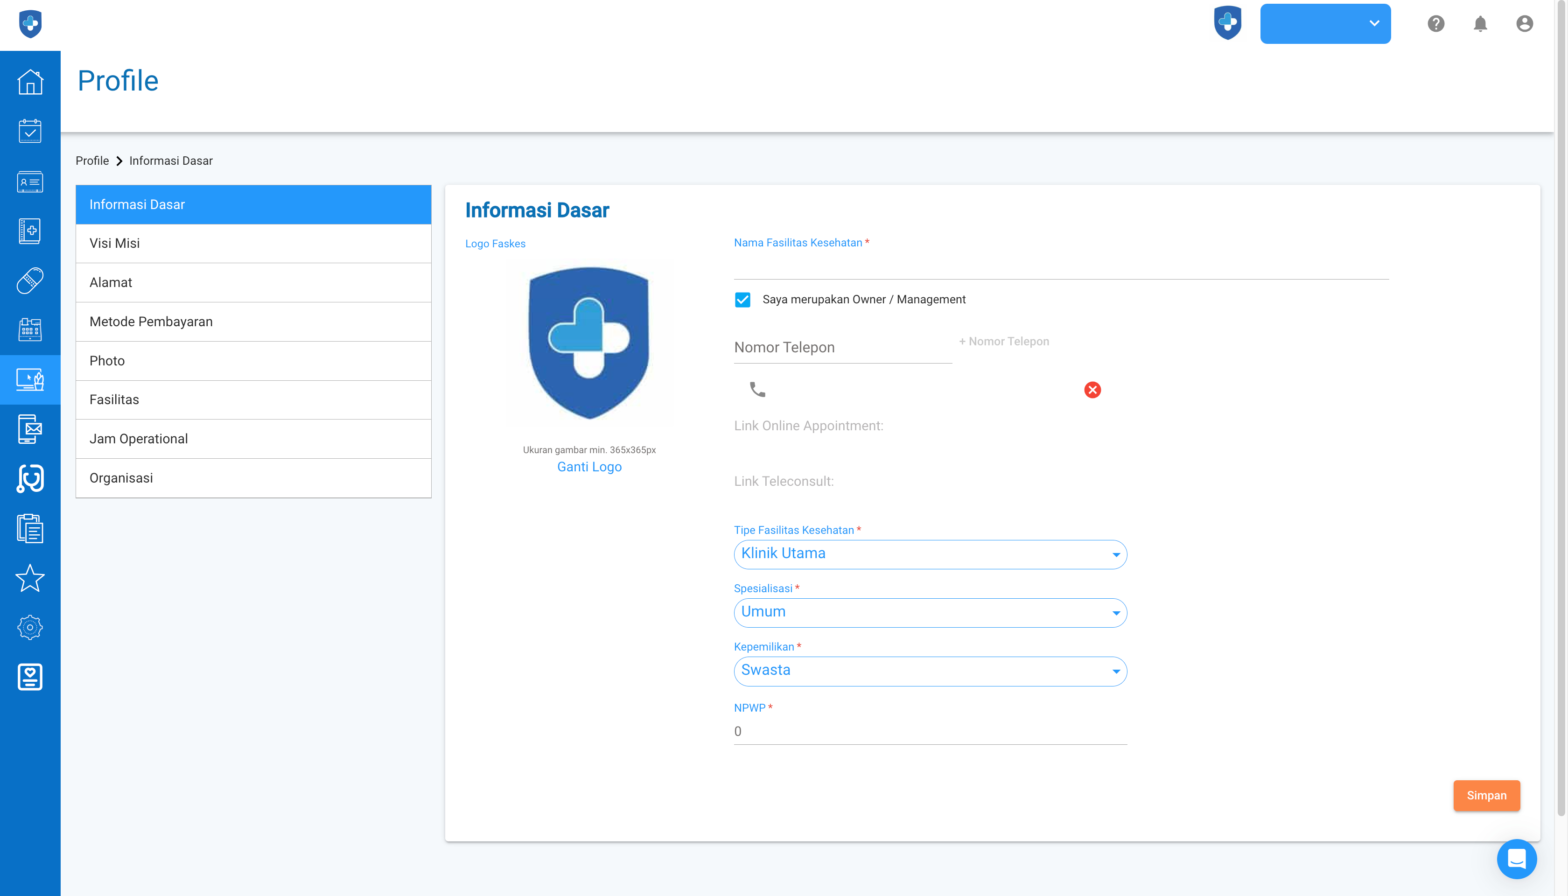Switch to Visi Misi section

pos(253,243)
